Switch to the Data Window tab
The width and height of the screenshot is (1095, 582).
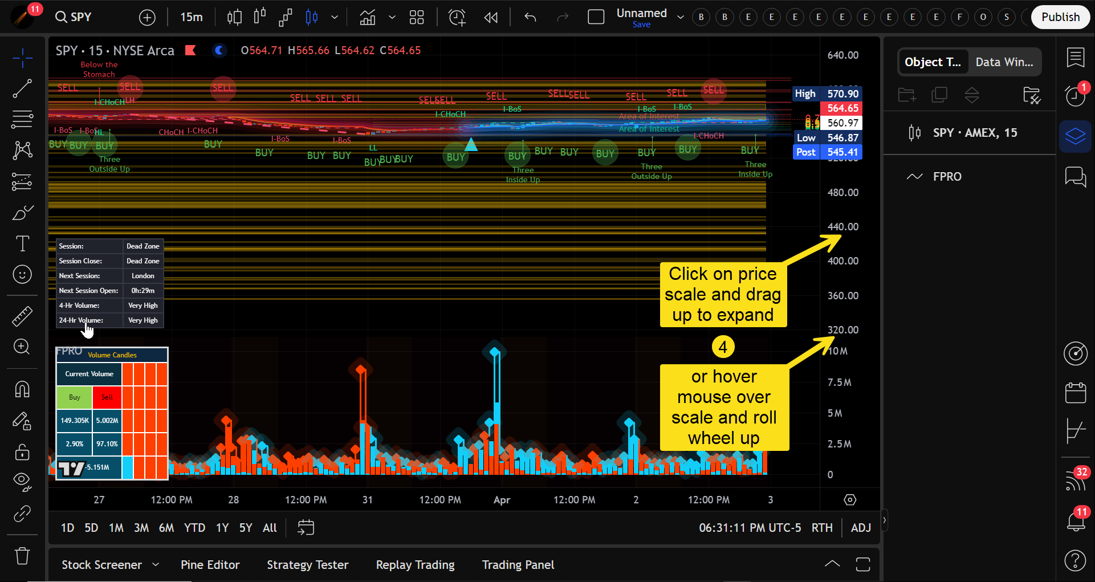pos(1004,62)
